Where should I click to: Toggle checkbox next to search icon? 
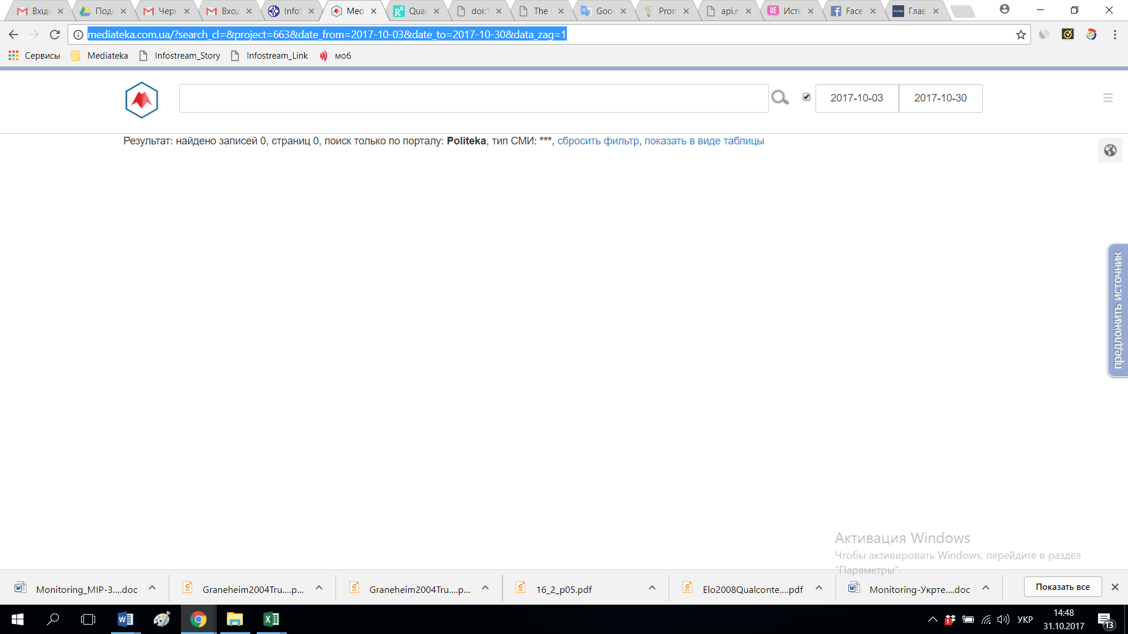(807, 97)
